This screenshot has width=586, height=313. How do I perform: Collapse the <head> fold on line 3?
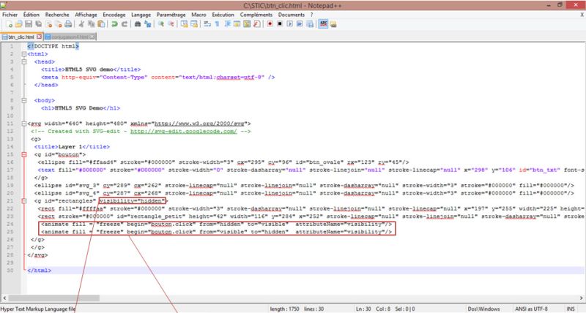24,61
